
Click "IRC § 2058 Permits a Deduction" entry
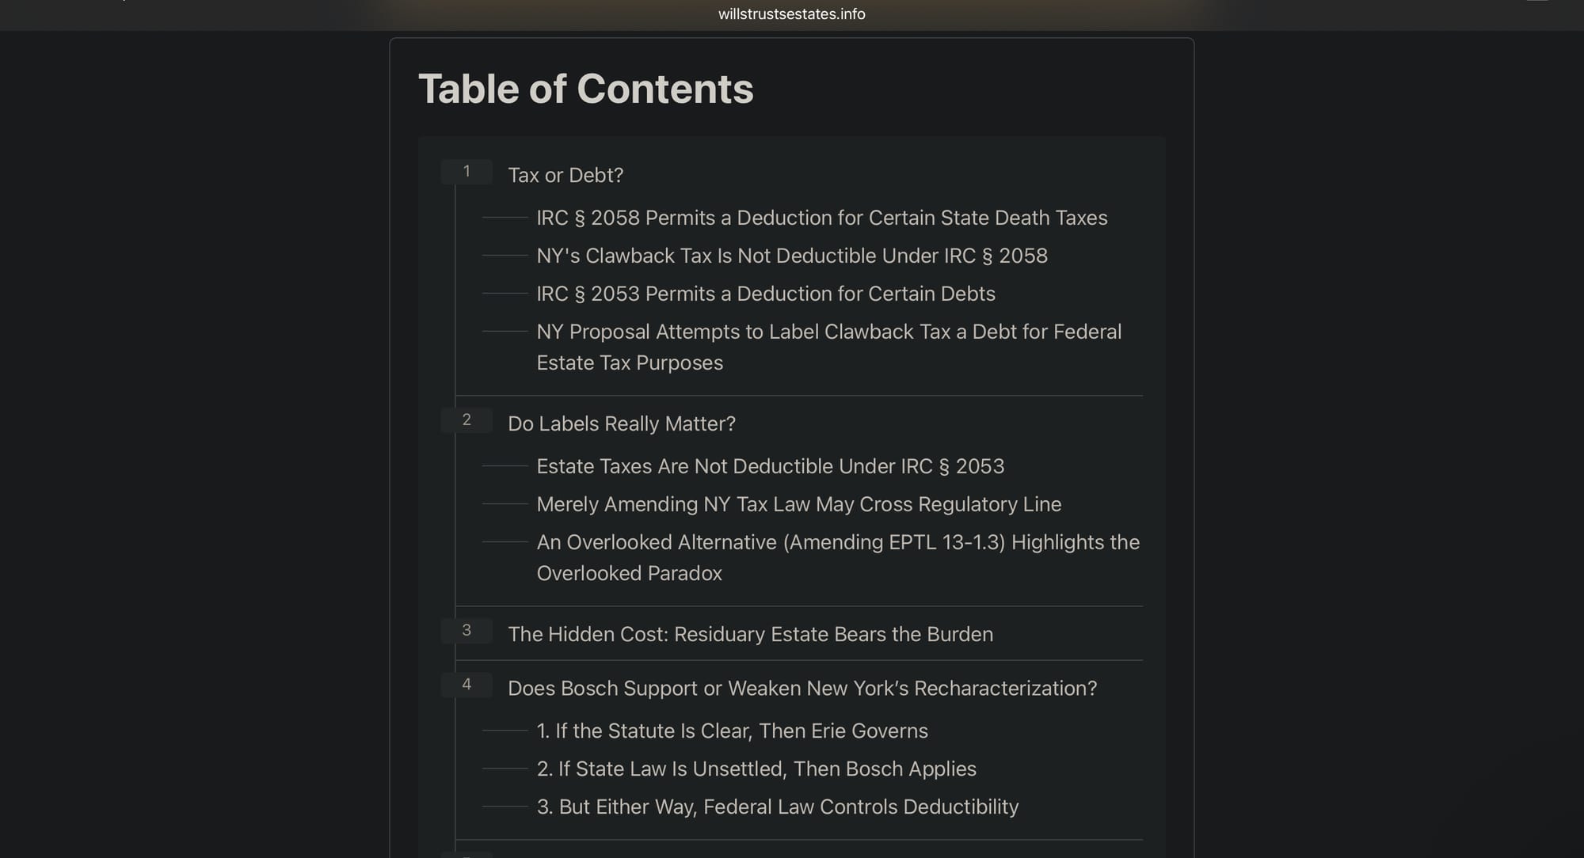[x=821, y=218]
